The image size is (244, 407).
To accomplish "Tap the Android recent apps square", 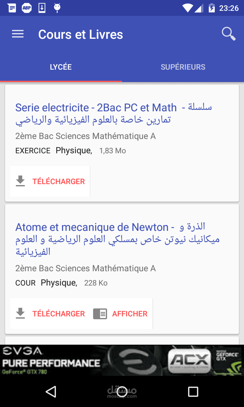I will pos(193,391).
